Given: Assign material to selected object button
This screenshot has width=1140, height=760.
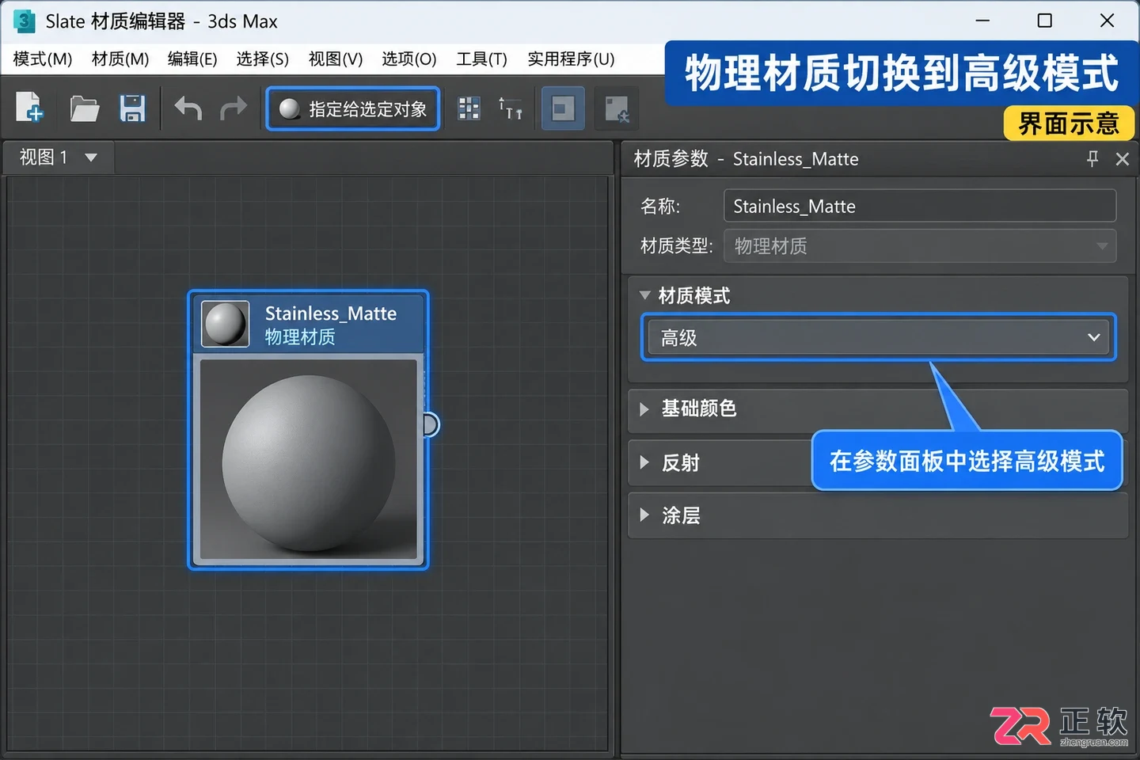Looking at the screenshot, I should pos(353,108).
